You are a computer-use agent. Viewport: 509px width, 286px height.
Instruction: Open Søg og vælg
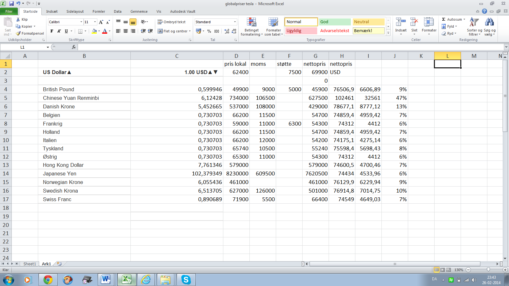pos(490,27)
